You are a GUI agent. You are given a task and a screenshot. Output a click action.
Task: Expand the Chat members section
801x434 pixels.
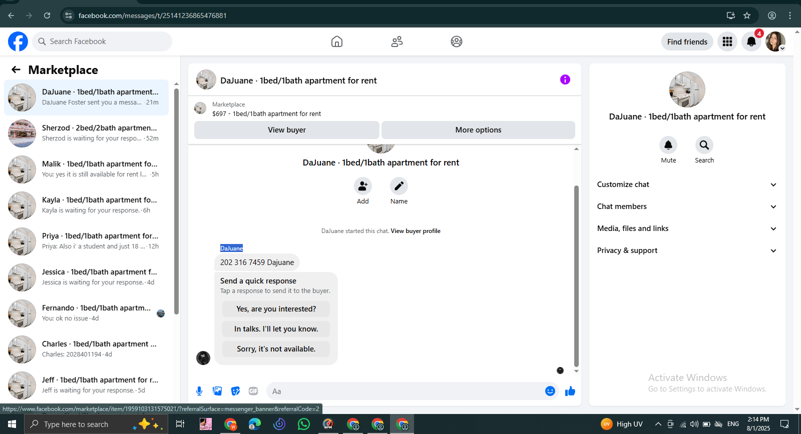click(x=687, y=206)
